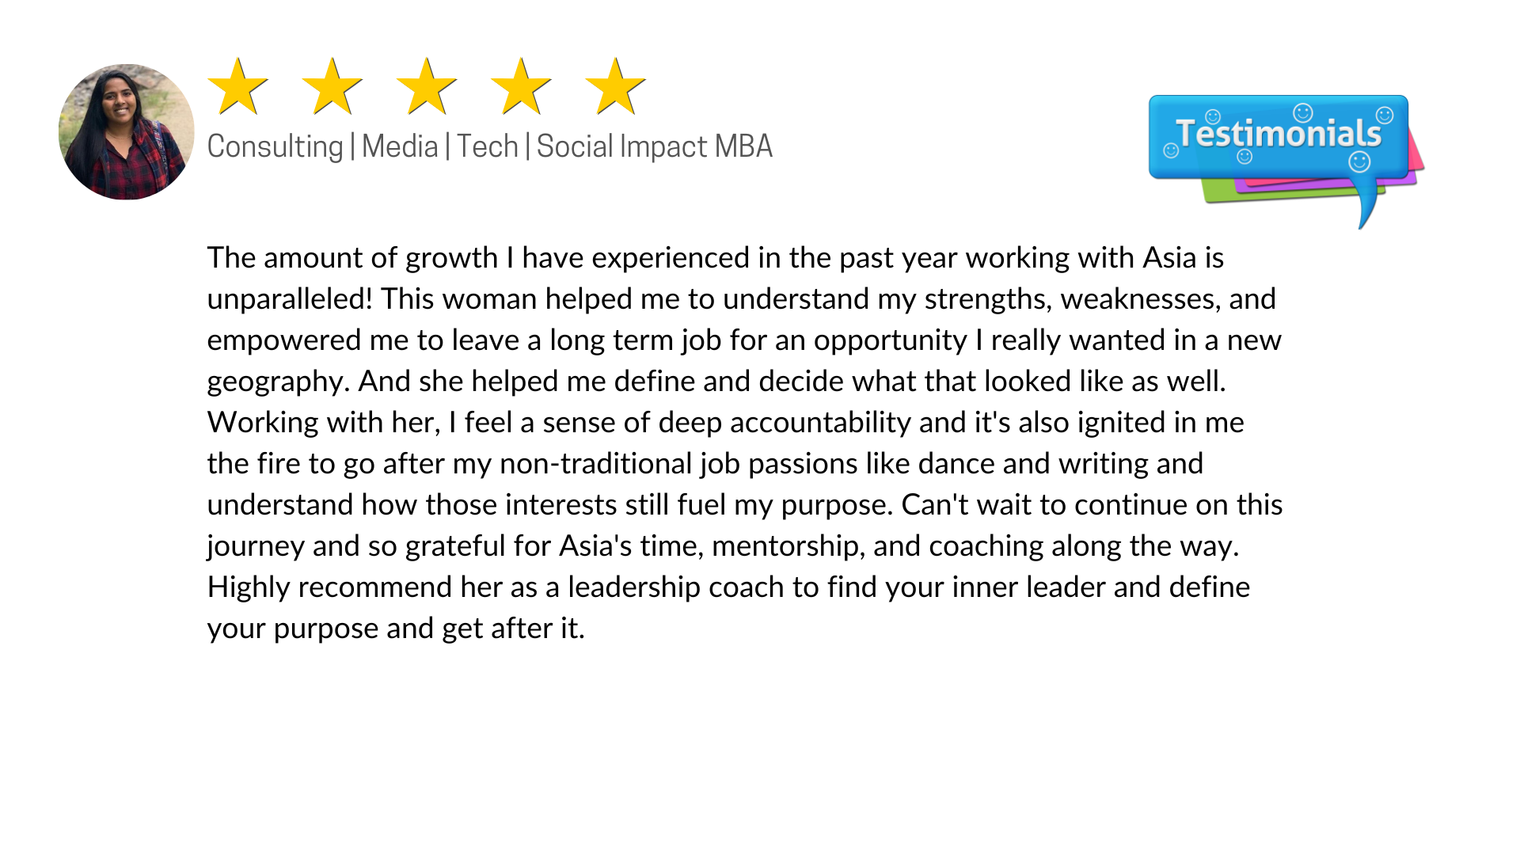1520x855 pixels.
Task: Click the fifth gold star
Action: pyautogui.click(x=615, y=87)
